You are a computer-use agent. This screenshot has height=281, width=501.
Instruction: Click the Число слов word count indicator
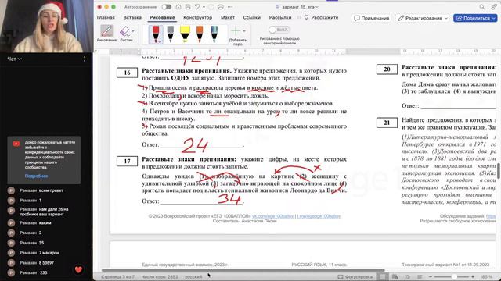coord(160,277)
